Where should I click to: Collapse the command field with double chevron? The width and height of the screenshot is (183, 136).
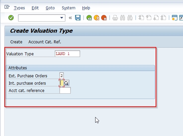(70, 18)
